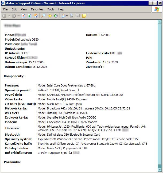Click the 'Microsoft Windows XP' operating system line

(x=88, y=139)
